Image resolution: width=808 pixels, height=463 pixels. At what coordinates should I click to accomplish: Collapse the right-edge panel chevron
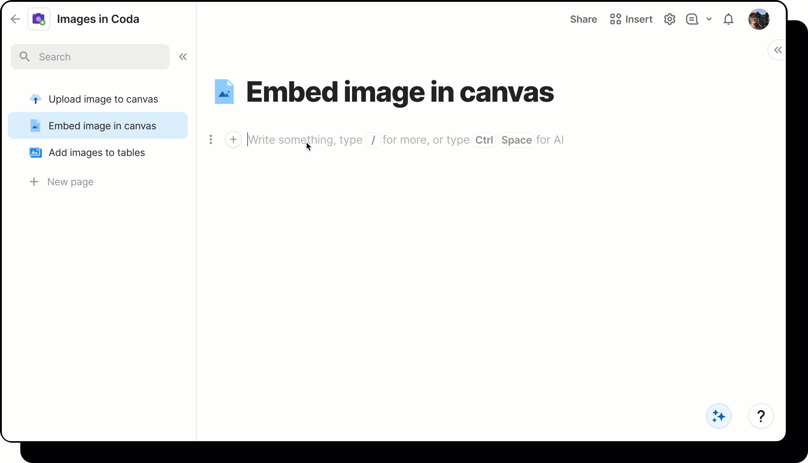(778, 50)
